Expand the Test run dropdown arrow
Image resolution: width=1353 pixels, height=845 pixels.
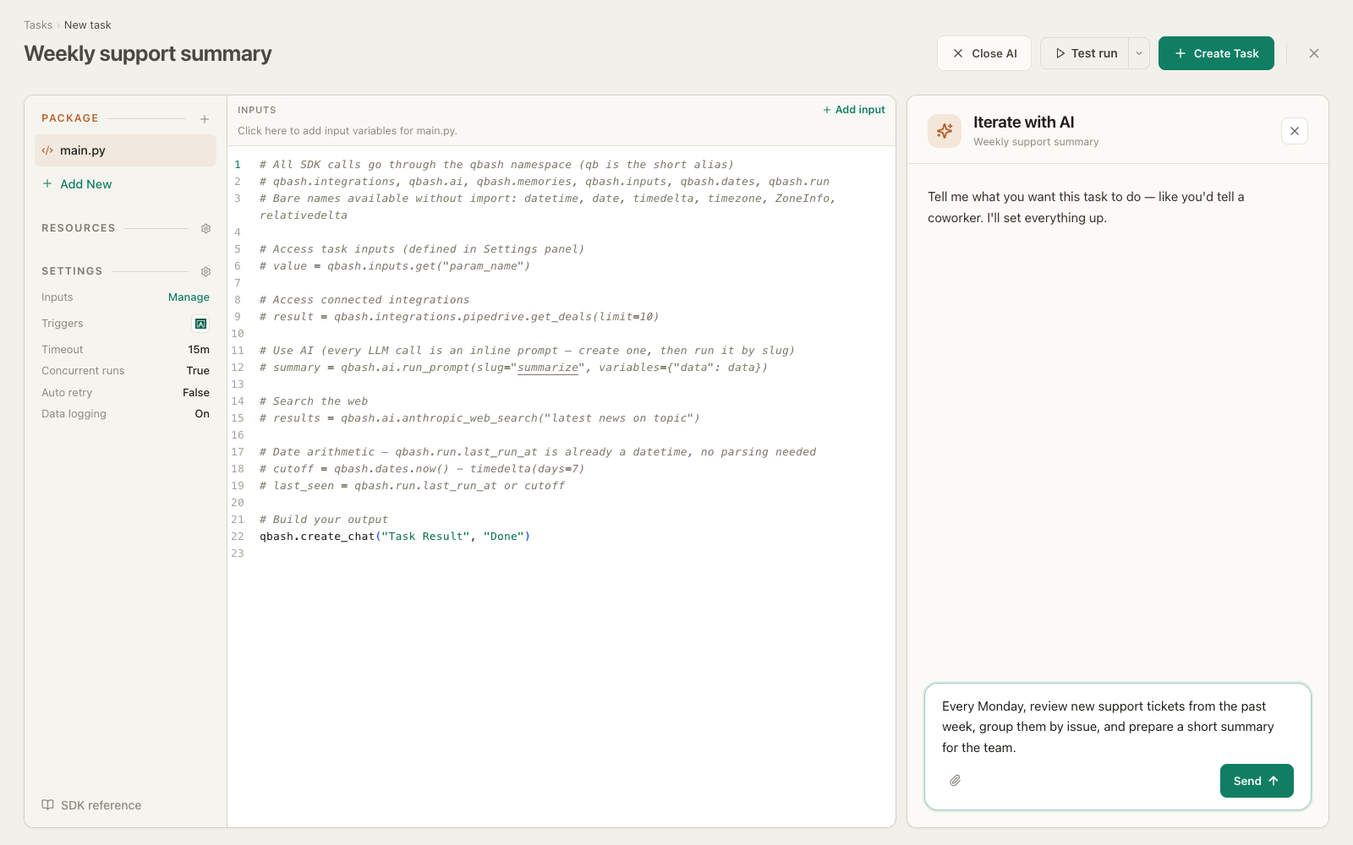1139,53
